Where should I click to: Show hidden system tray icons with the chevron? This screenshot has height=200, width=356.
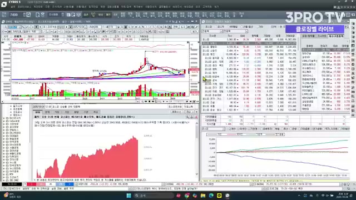[299, 196]
